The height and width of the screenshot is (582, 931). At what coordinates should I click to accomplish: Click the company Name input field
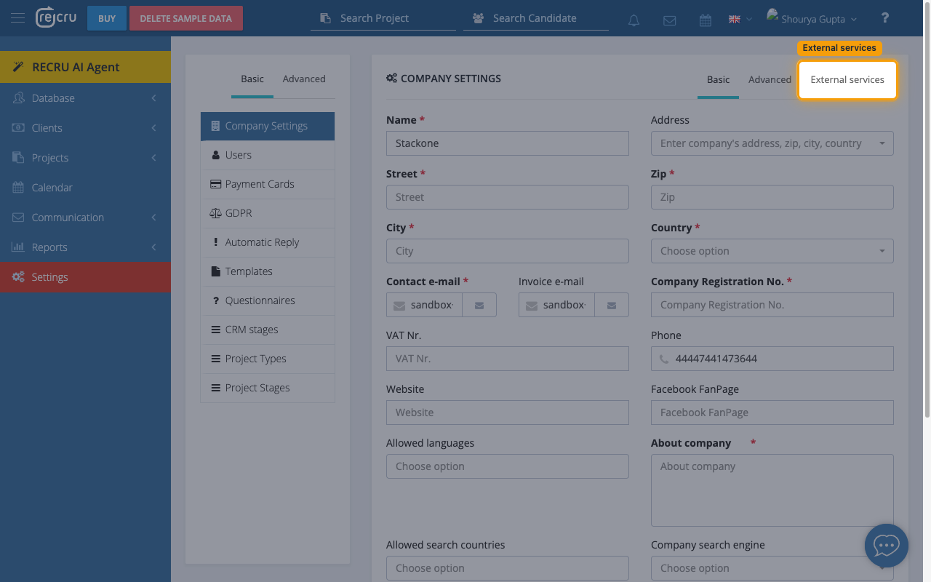click(508, 143)
